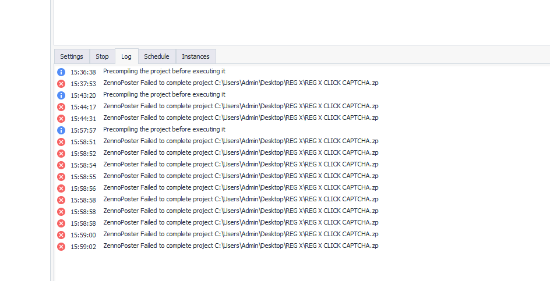Click error icon of 15:58:54 log entry
The height and width of the screenshot is (281, 550).
pyautogui.click(x=61, y=165)
